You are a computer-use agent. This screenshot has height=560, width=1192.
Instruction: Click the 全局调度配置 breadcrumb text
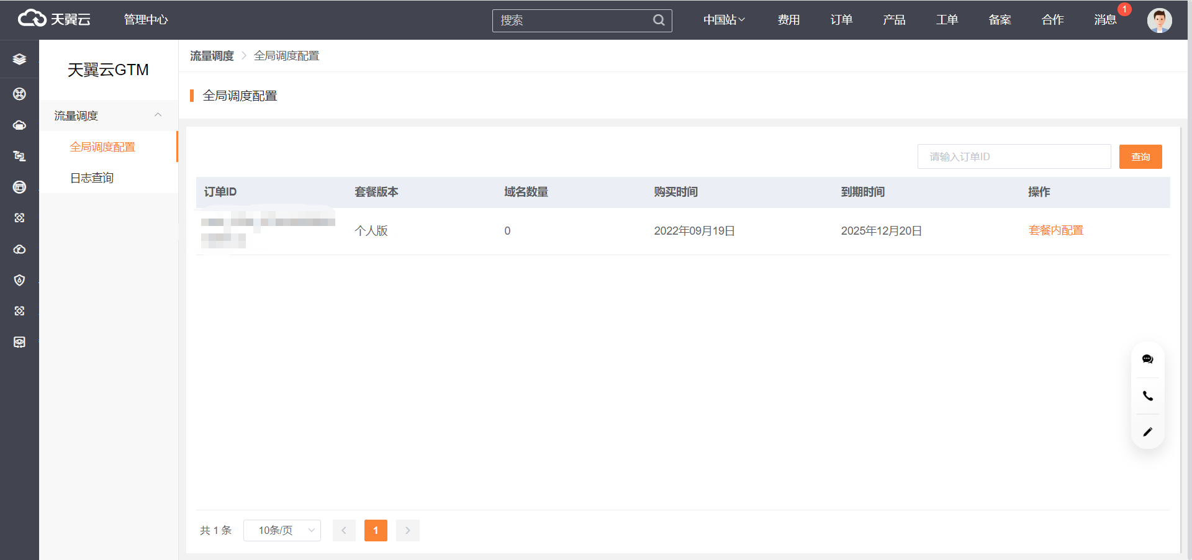point(286,56)
